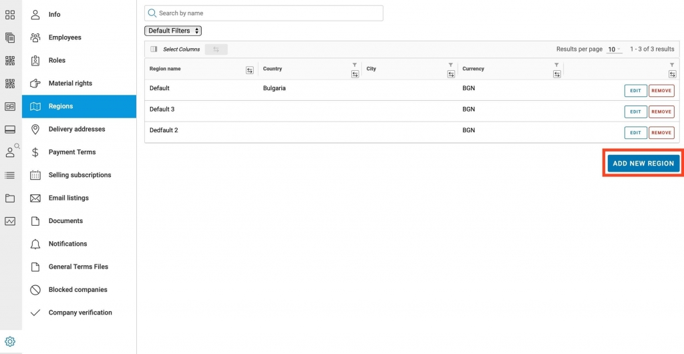Image resolution: width=684 pixels, height=354 pixels.
Task: Click the folder icon in left rail
Action: [x=10, y=198]
